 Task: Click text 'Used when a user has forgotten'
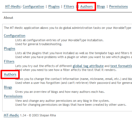(37, 83)
